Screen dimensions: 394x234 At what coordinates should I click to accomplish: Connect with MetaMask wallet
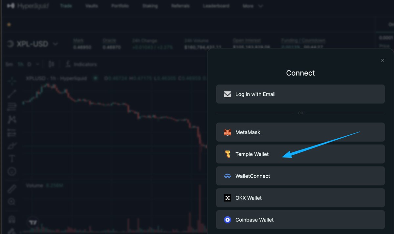[300, 132]
